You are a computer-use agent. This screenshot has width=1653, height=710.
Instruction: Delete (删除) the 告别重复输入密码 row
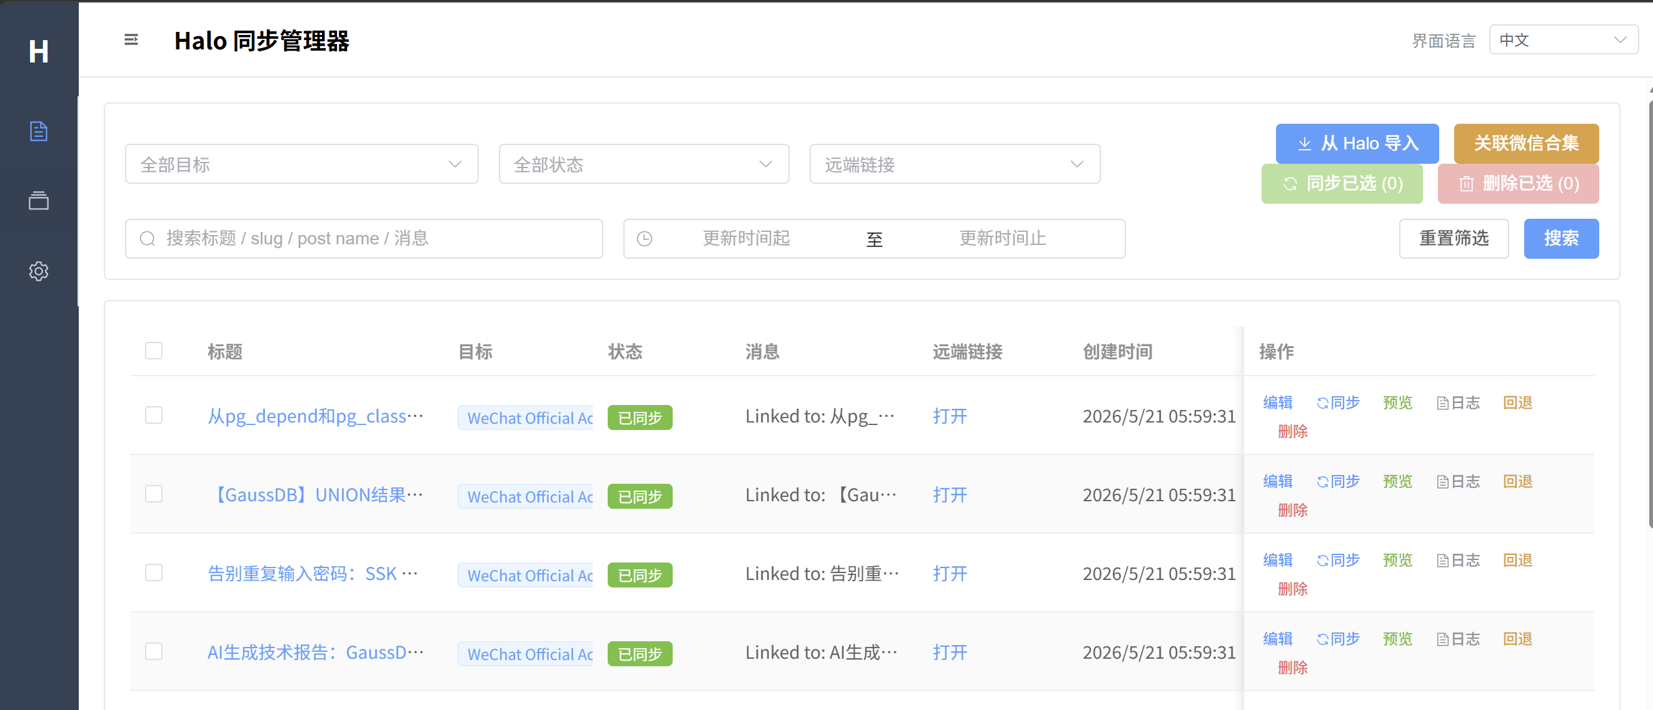(1292, 589)
